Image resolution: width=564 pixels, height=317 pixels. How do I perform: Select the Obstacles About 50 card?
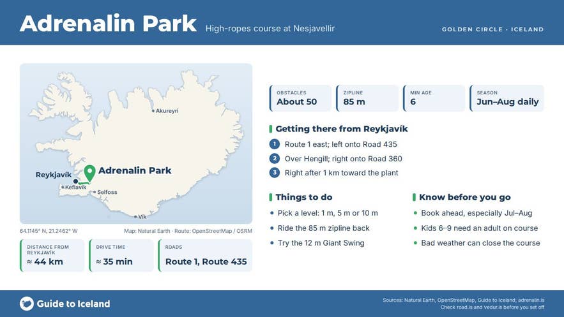[300, 98]
